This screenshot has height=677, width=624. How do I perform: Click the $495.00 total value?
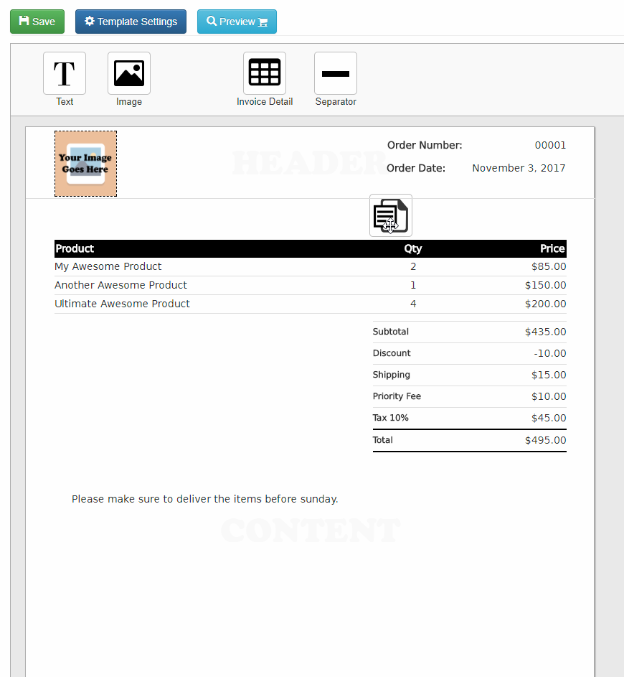click(546, 440)
